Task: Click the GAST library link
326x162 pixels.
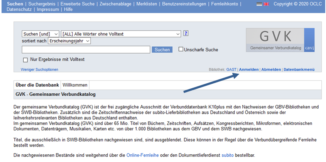Action: point(232,69)
